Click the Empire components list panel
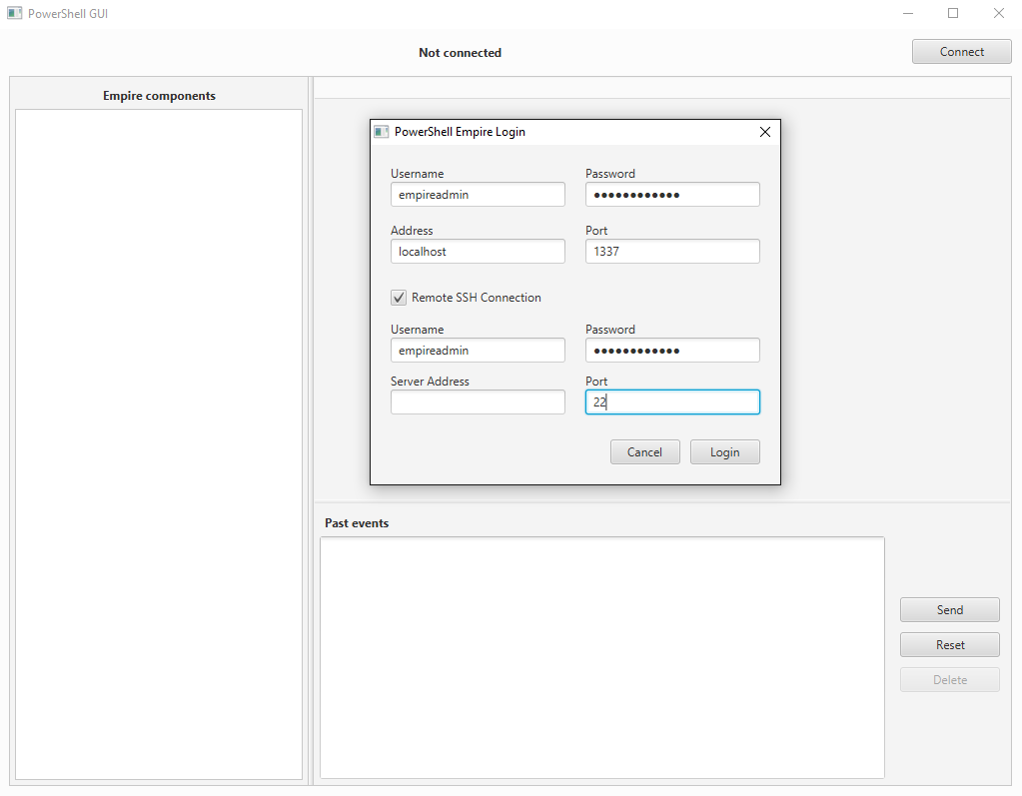The image size is (1022, 796). 159,444
